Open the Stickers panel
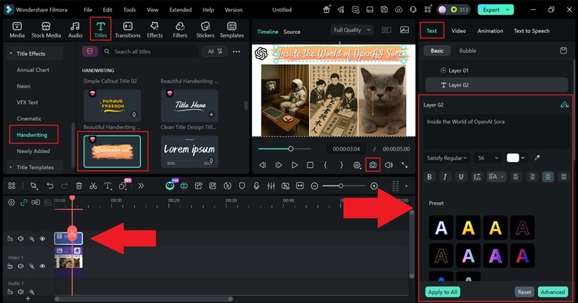Image resolution: width=578 pixels, height=303 pixels. (x=205, y=30)
